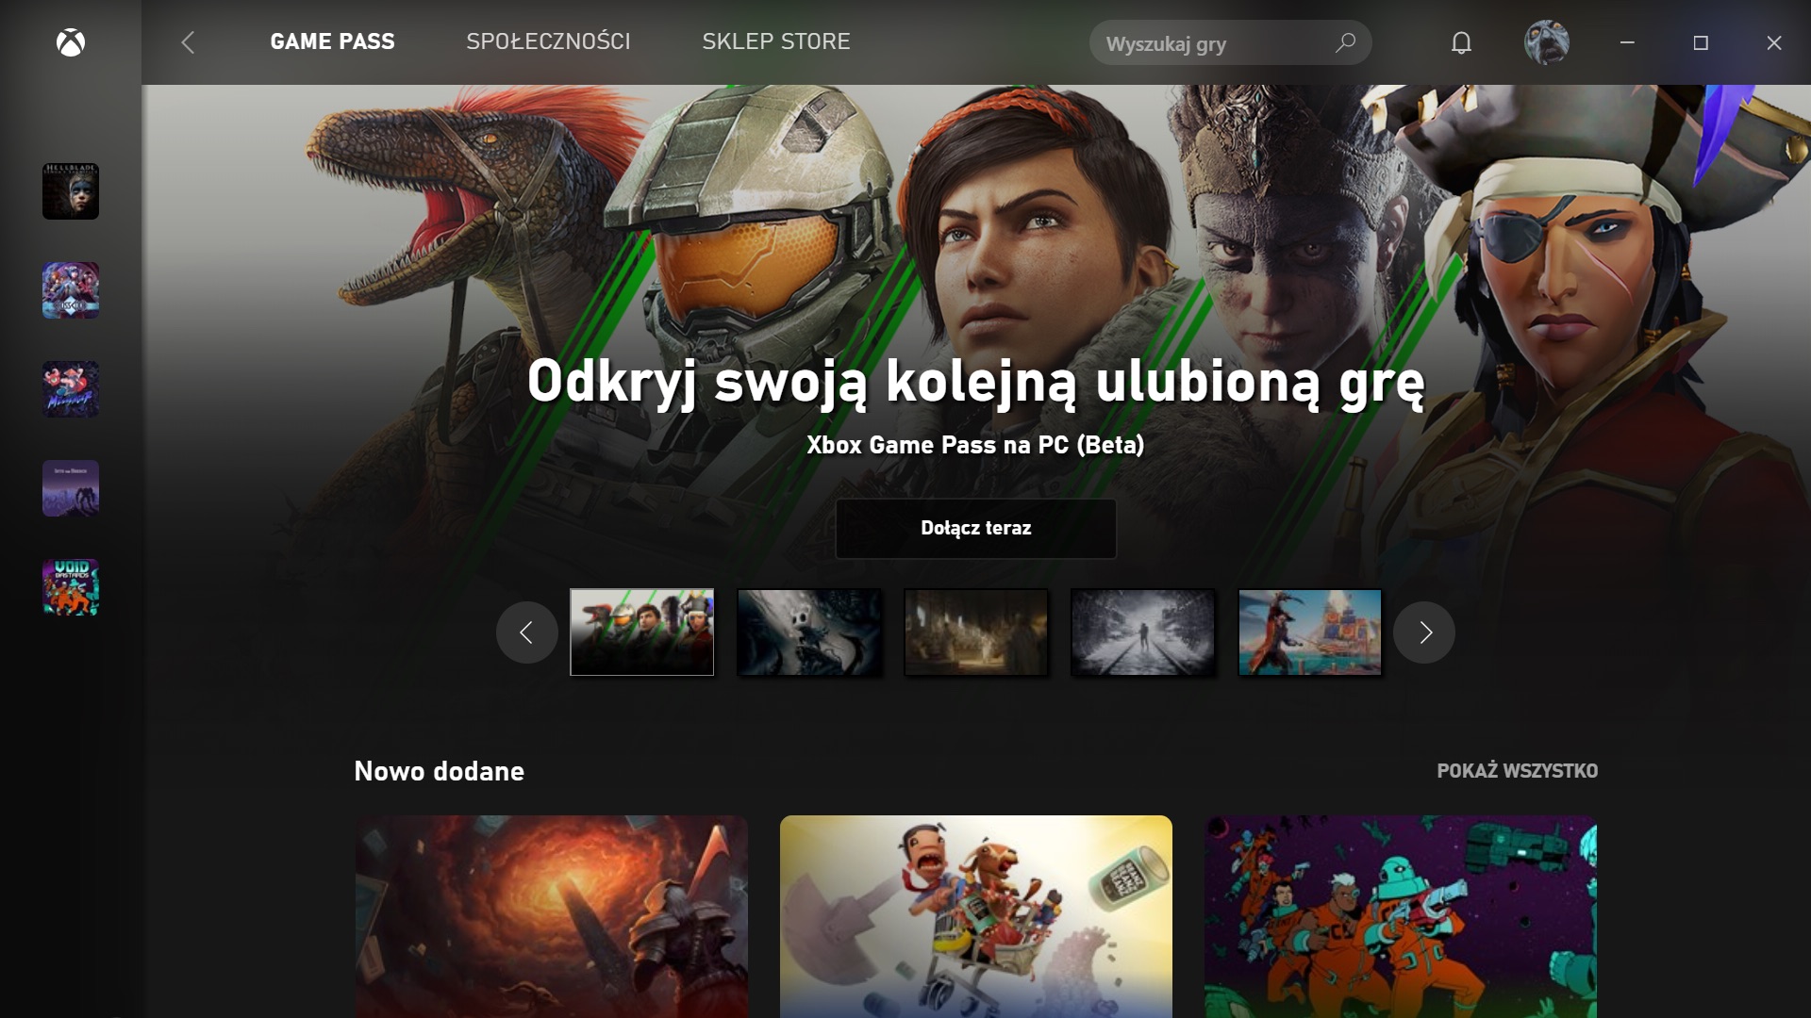Click the Xbox logo icon
The image size is (1811, 1018).
(71, 42)
